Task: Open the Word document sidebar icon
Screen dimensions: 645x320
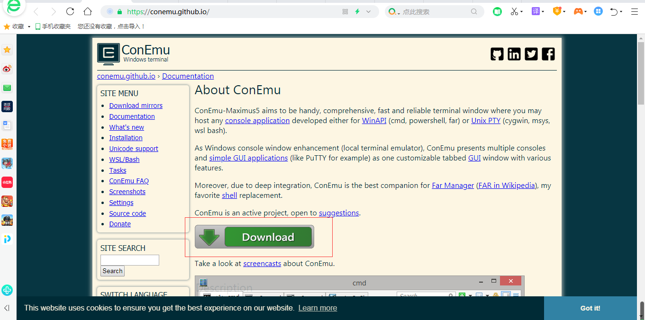Action: tap(7, 125)
